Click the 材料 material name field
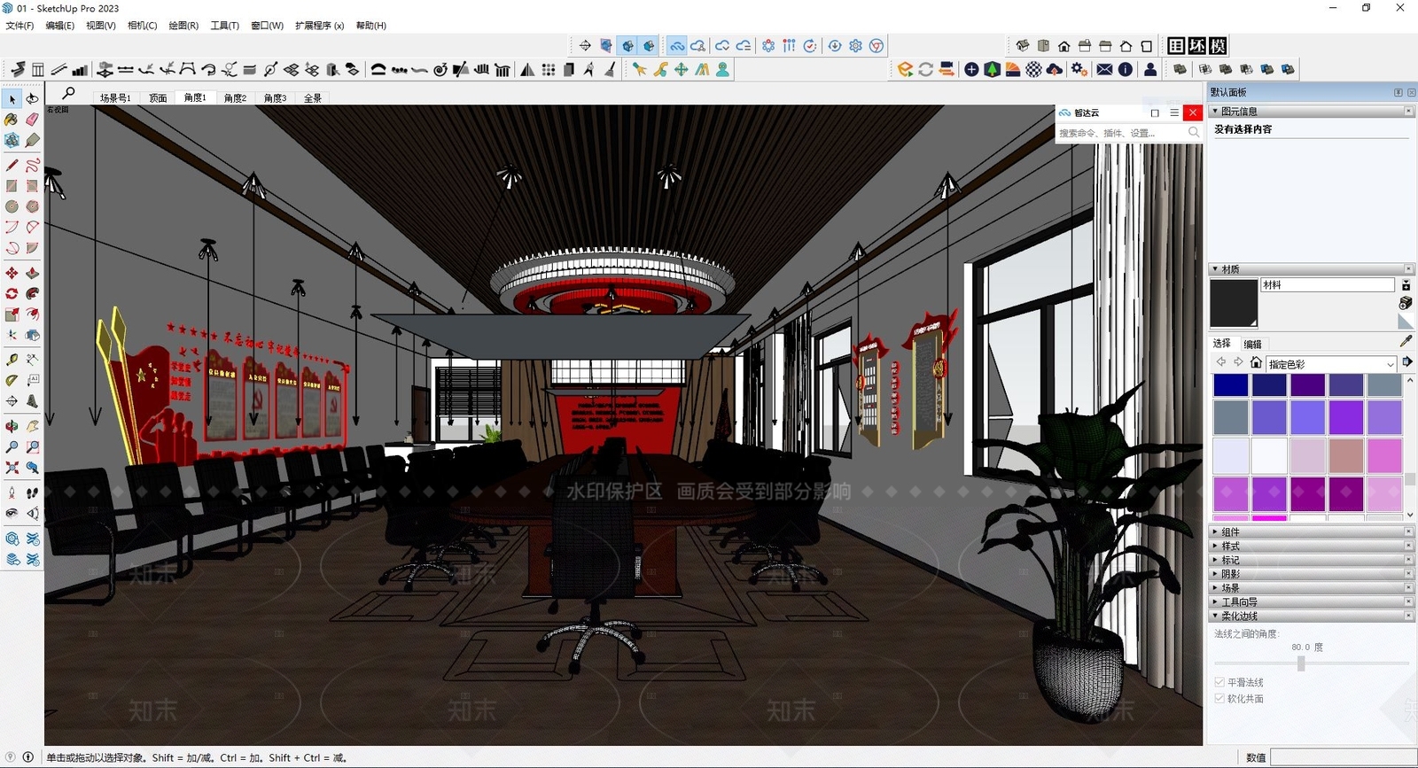Image resolution: width=1418 pixels, height=768 pixels. pos(1328,285)
